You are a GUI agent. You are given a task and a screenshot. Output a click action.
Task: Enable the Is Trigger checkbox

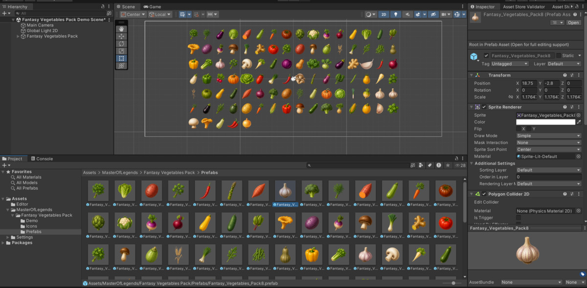point(519,218)
